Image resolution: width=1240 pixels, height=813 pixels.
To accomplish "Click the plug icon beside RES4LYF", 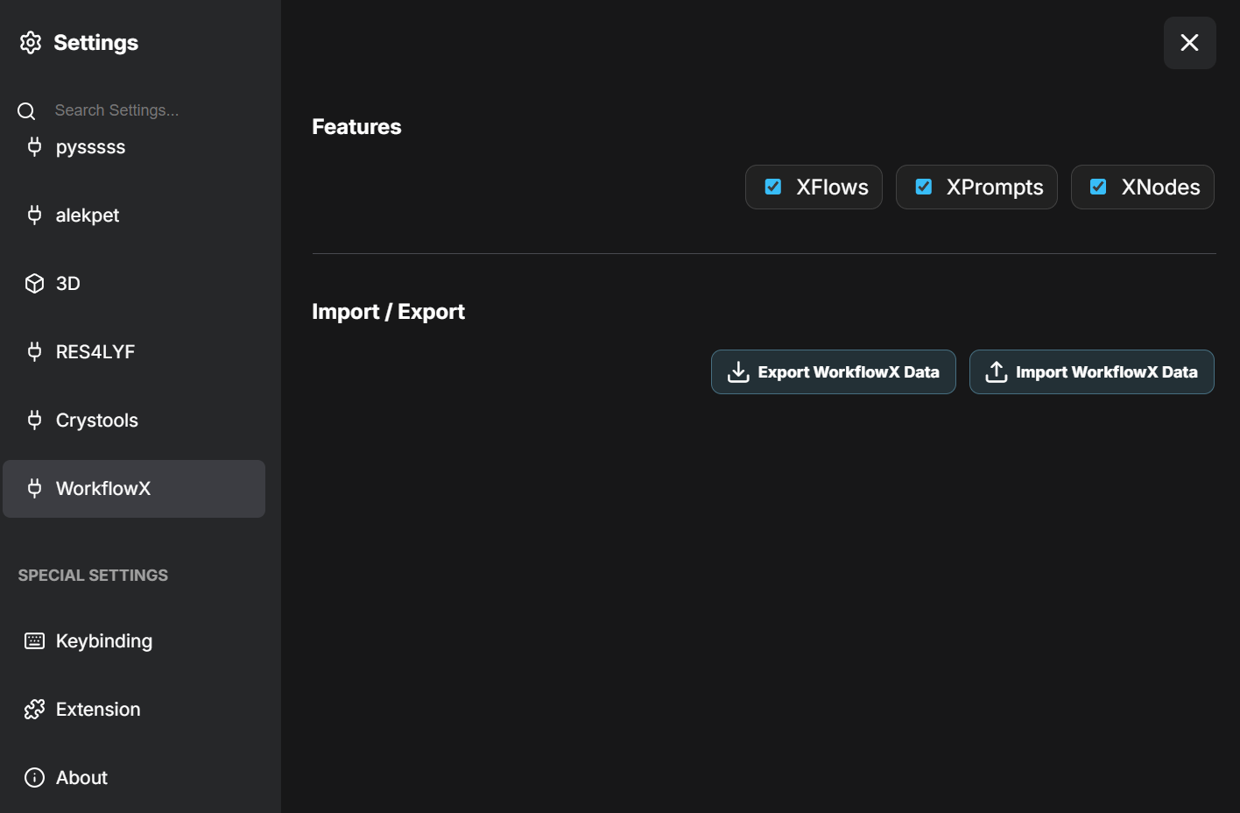I will tap(34, 351).
